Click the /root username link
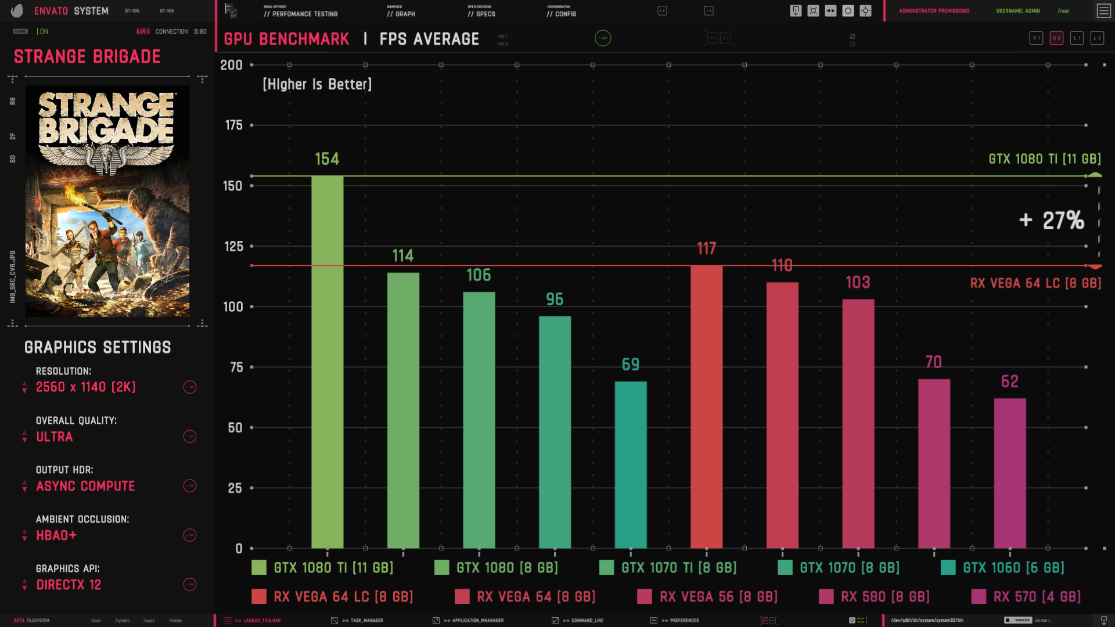This screenshot has height=627, width=1115. point(1064,10)
